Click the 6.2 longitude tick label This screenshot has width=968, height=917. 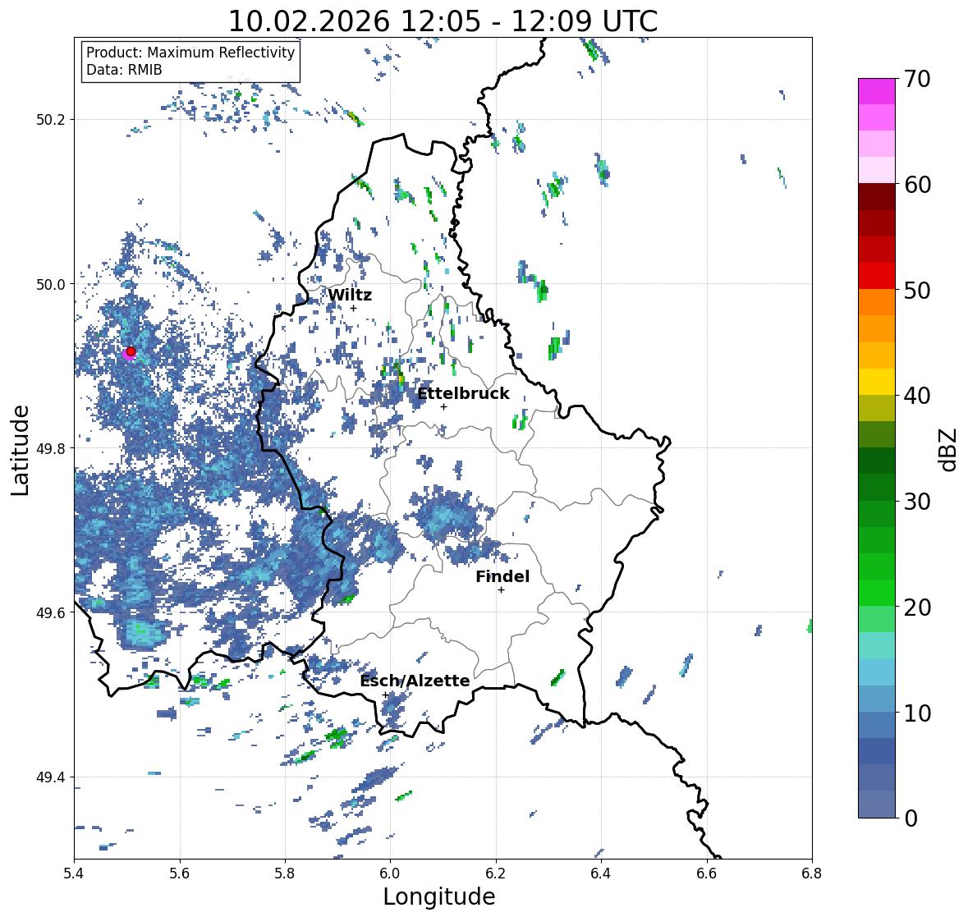coord(496,873)
